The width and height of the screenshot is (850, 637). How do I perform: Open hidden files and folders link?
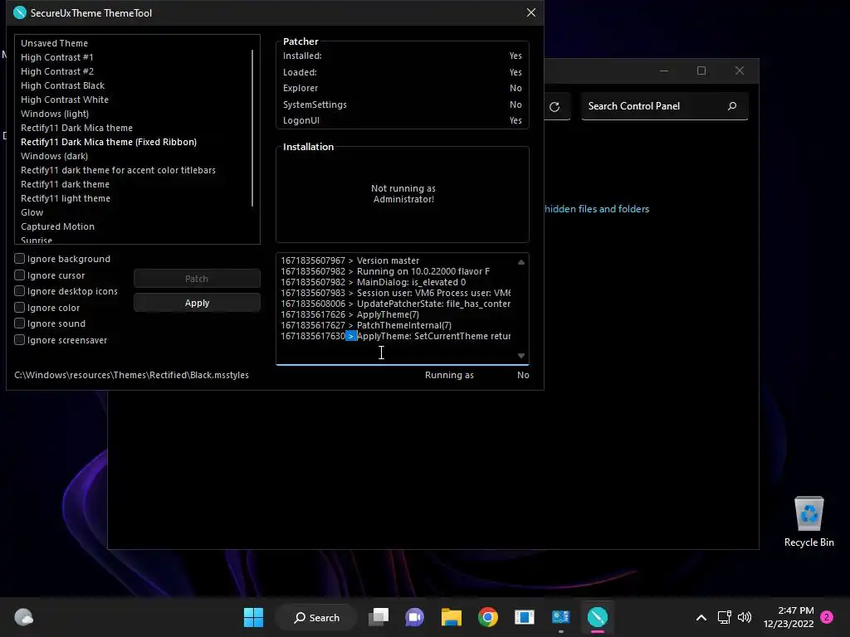click(x=596, y=209)
